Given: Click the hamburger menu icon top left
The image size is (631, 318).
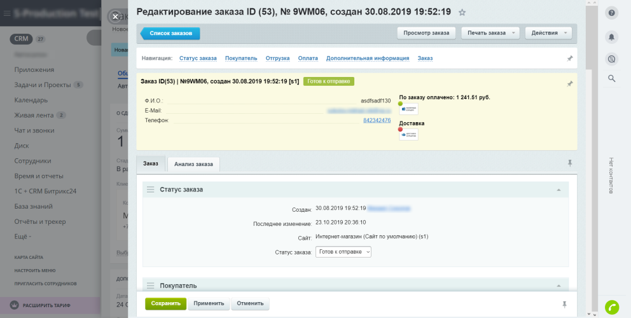Looking at the screenshot, I should coord(7,13).
